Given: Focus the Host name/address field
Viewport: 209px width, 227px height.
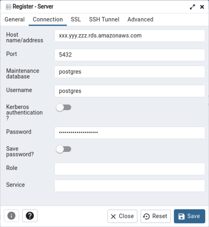Looking at the screenshot, I should click(130, 36).
